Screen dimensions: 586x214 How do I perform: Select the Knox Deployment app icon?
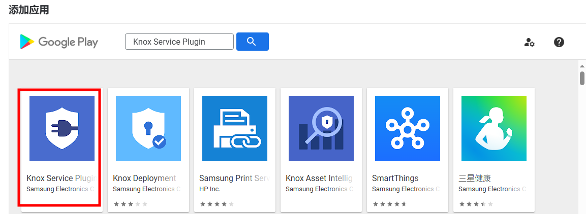tap(148, 128)
